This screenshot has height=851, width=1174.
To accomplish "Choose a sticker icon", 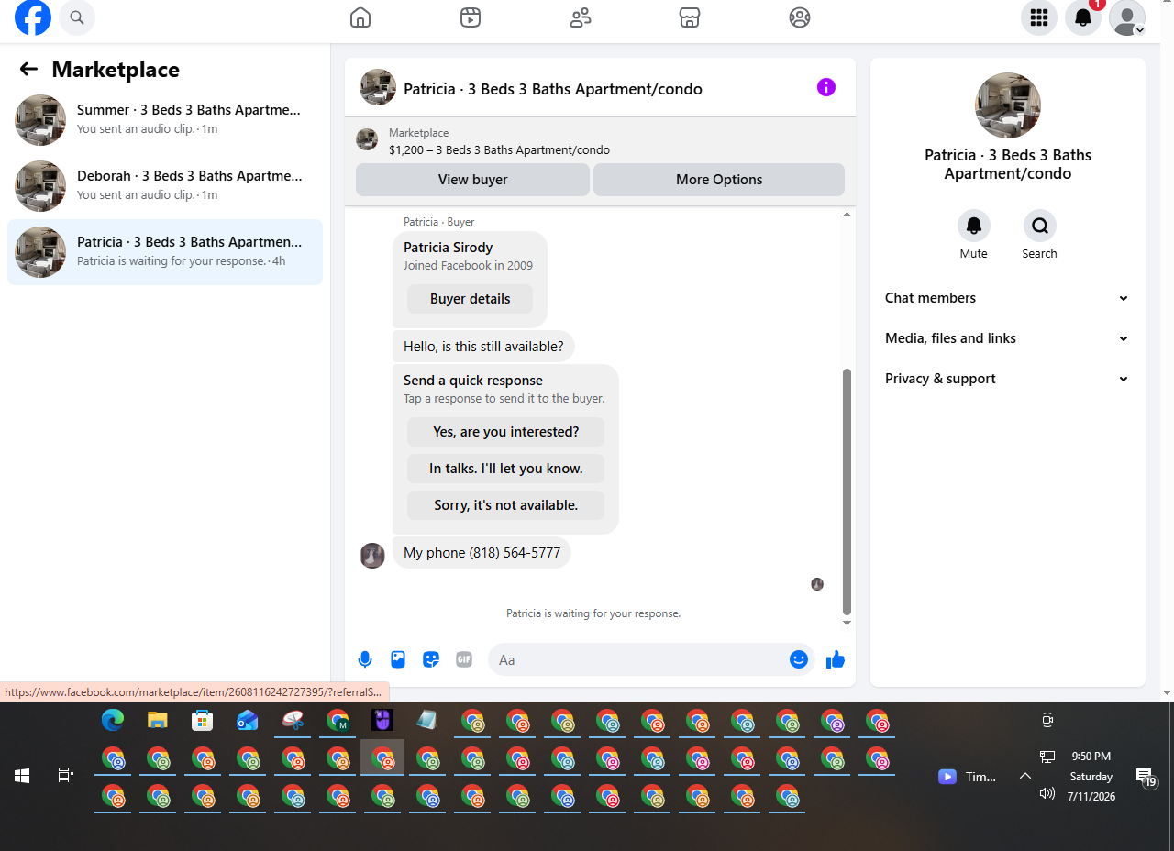I will tap(431, 659).
